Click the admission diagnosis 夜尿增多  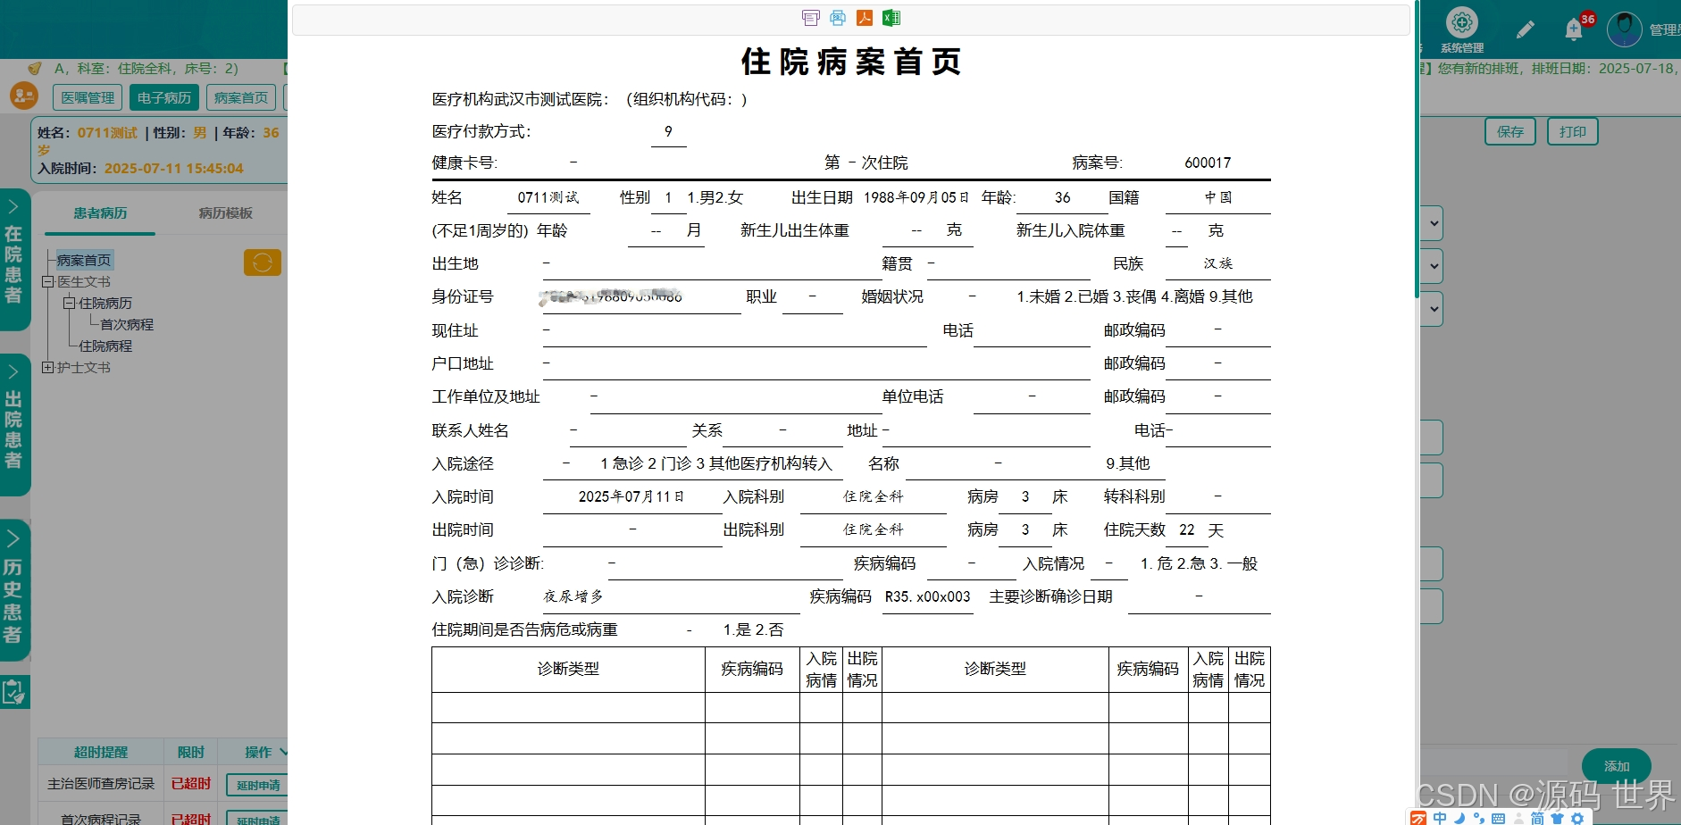573,596
